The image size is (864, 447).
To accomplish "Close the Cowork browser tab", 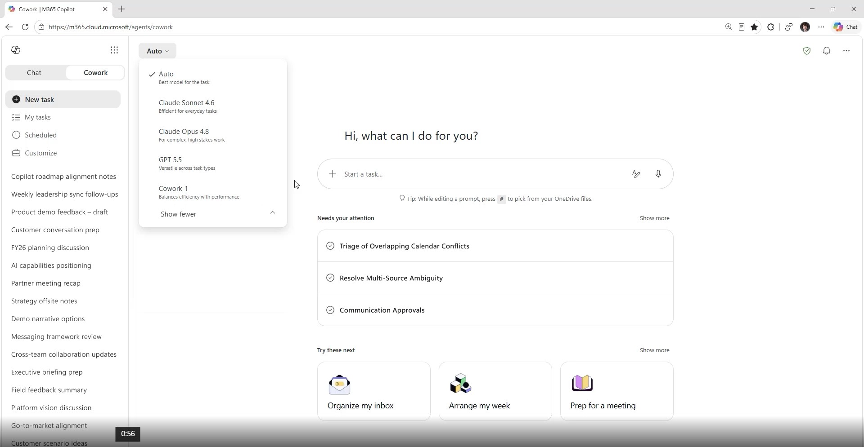I will pyautogui.click(x=105, y=9).
